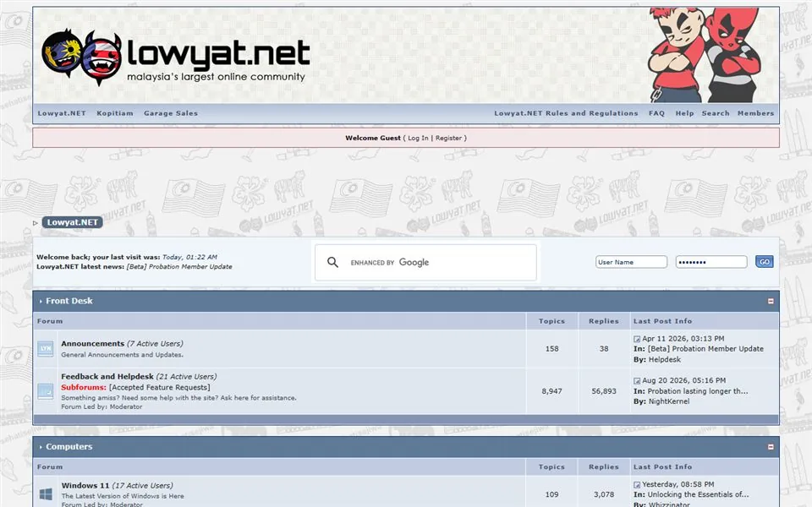
Task: Open the Search page from the nav bar
Action: [x=716, y=113]
